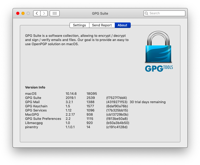This screenshot has width=200, height=165.
Task: Switch to the Settings tab
Action: tap(79, 25)
